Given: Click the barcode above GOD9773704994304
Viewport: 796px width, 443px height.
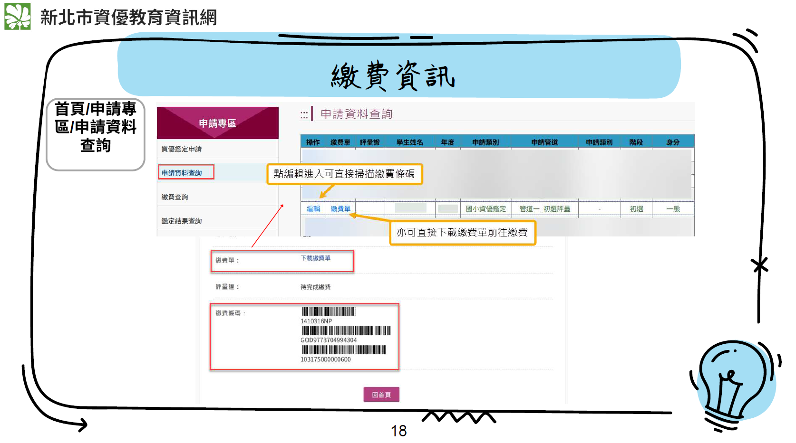Looking at the screenshot, I should 346,331.
